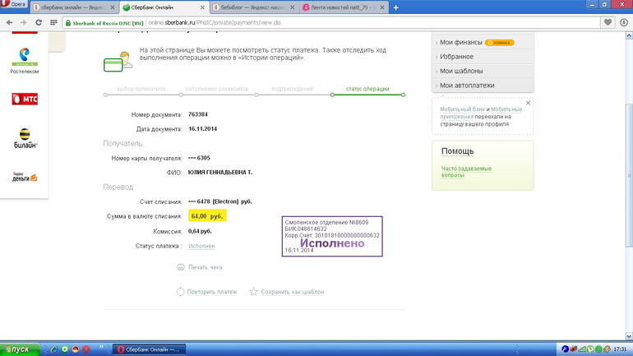633x356 pixels.
Task: Click the Windows Пуск start button
Action: [x=18, y=349]
